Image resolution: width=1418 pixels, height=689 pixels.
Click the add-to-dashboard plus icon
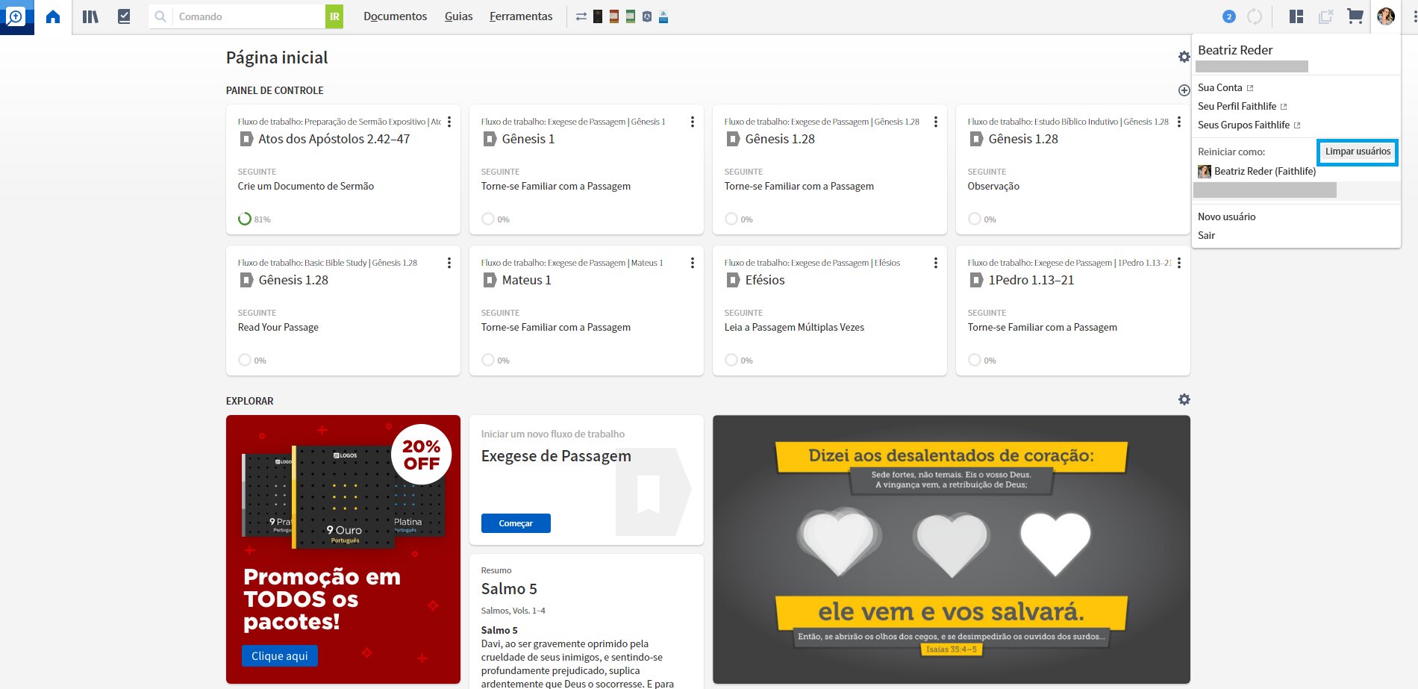(x=1184, y=90)
